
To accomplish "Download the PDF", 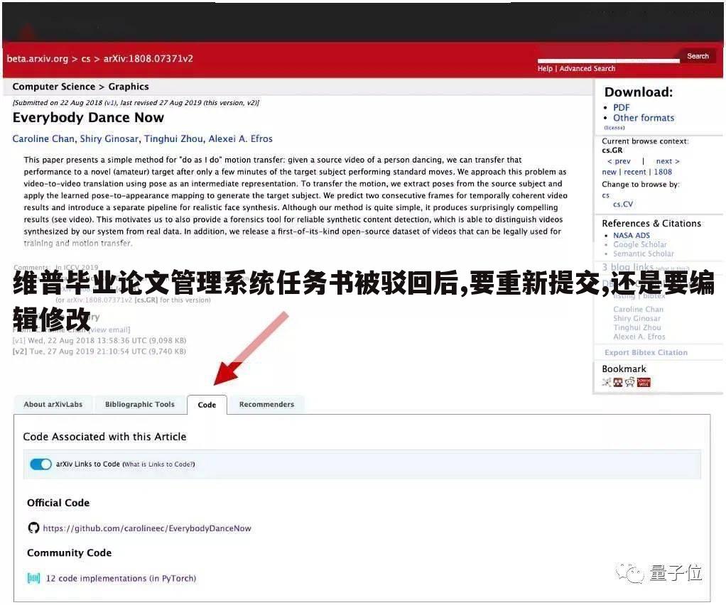I will pyautogui.click(x=622, y=107).
